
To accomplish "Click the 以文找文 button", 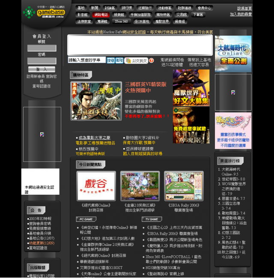I will (136, 60).
